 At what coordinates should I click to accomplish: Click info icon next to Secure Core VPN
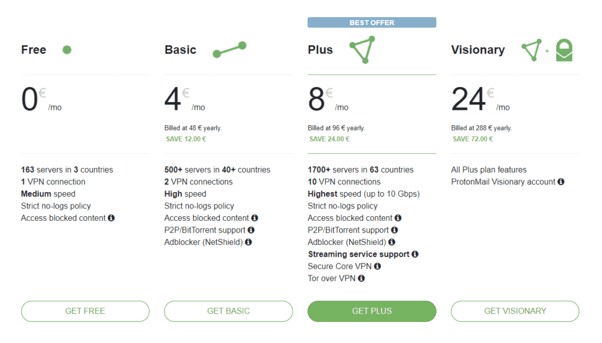(377, 266)
